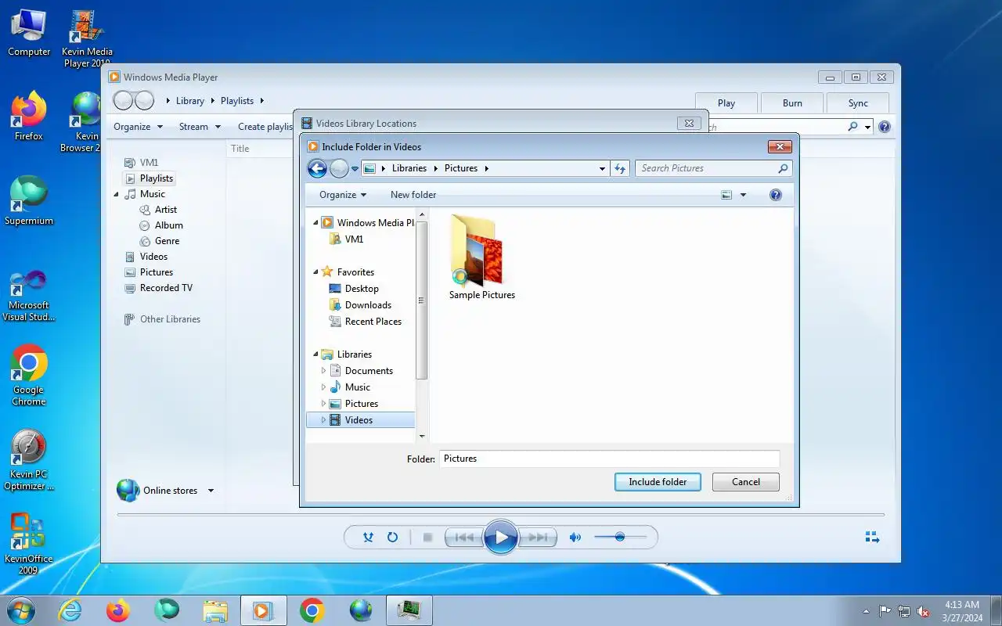
Task: Click the volume slider
Action: [x=620, y=538]
